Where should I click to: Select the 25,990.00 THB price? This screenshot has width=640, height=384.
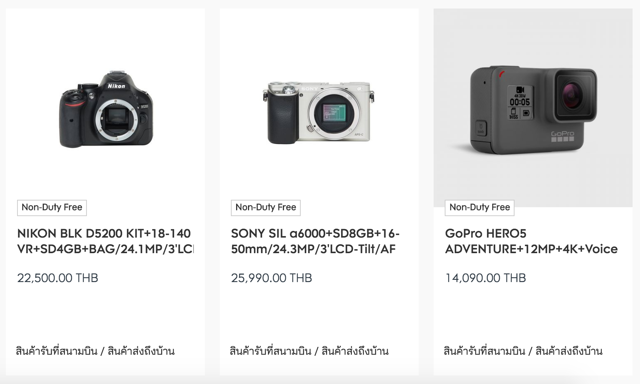coord(271,278)
